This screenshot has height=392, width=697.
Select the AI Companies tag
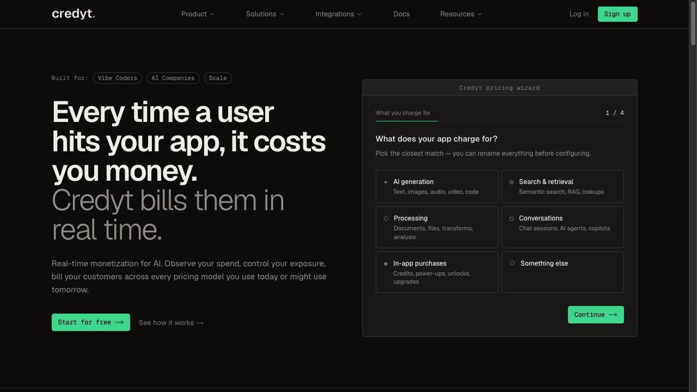[173, 78]
